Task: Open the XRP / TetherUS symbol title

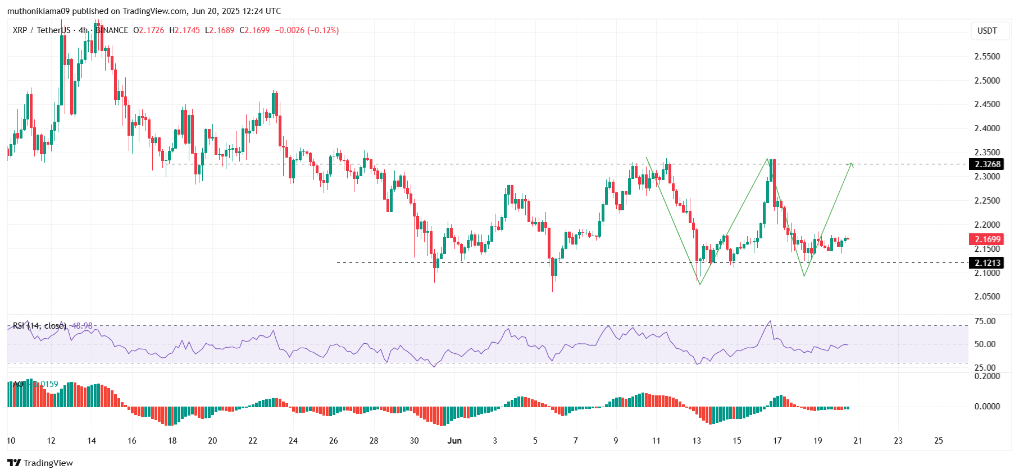Action: pos(42,30)
